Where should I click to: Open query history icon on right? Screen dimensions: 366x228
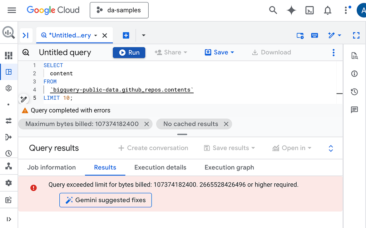point(355,92)
